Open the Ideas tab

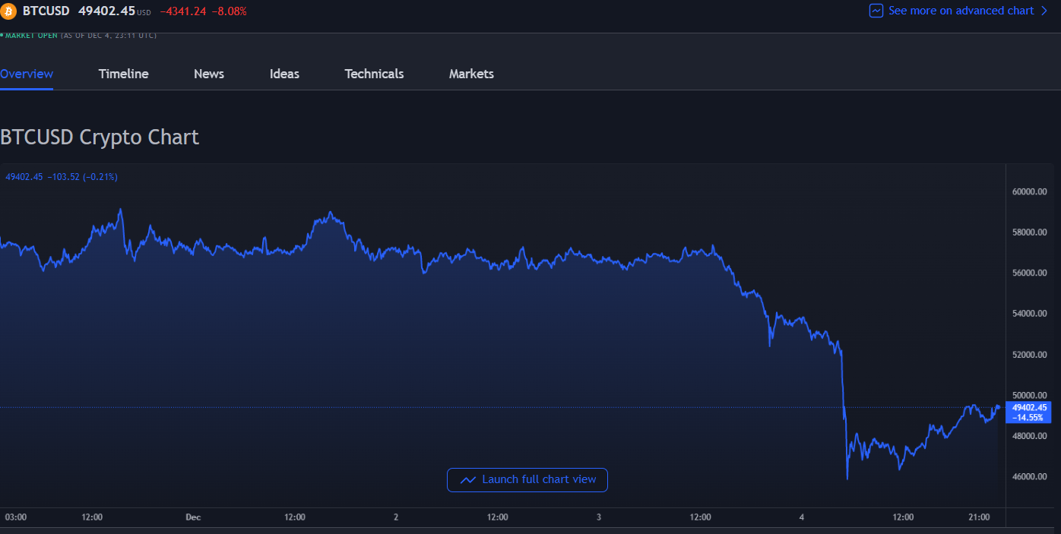pyautogui.click(x=284, y=74)
